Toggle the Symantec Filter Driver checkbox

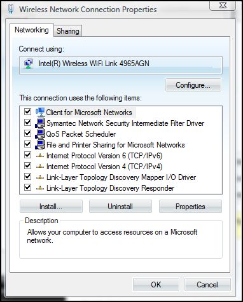27,123
